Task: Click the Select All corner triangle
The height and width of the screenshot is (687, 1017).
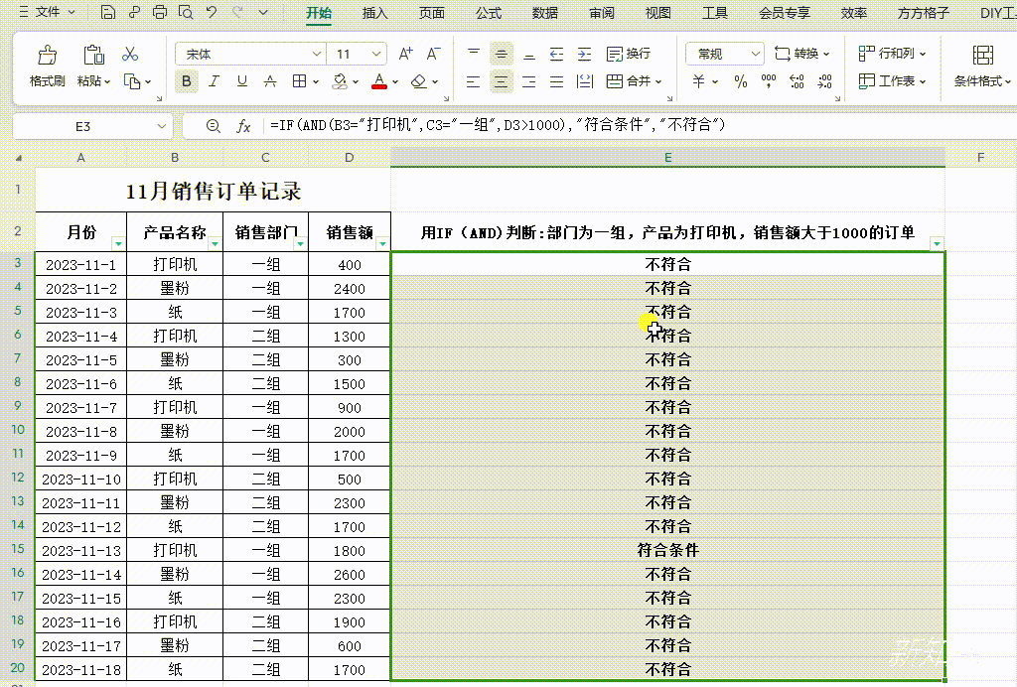Action: (19, 158)
